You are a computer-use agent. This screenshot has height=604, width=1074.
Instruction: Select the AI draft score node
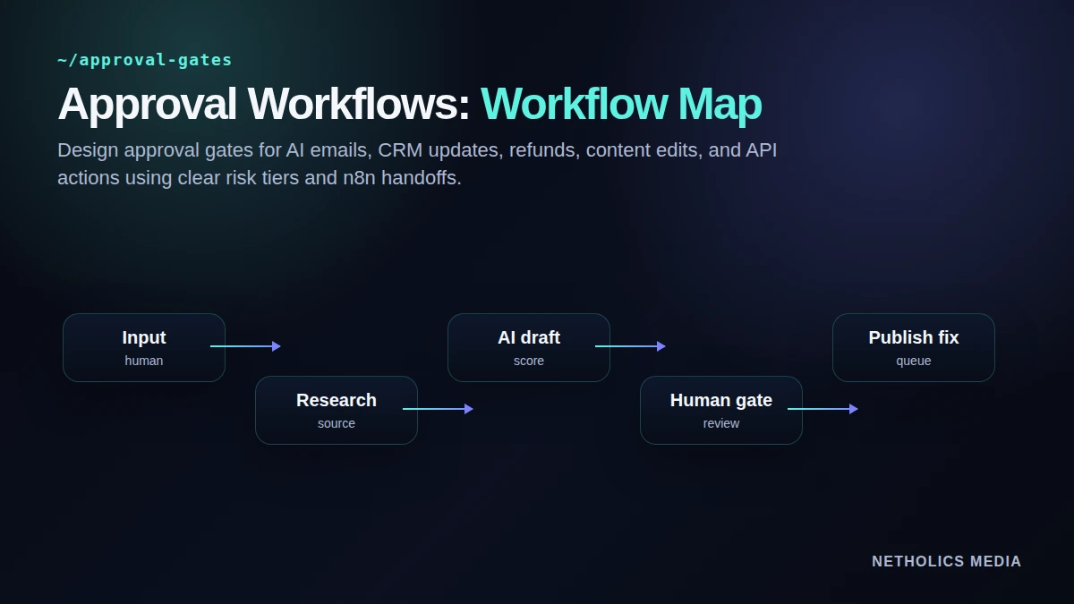click(x=529, y=347)
